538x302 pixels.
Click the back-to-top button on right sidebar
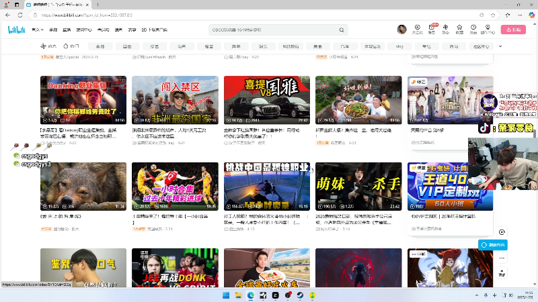(x=502, y=272)
